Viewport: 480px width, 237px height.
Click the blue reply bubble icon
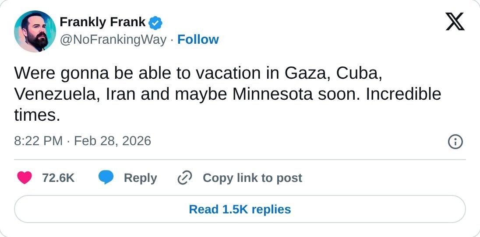[x=106, y=178]
